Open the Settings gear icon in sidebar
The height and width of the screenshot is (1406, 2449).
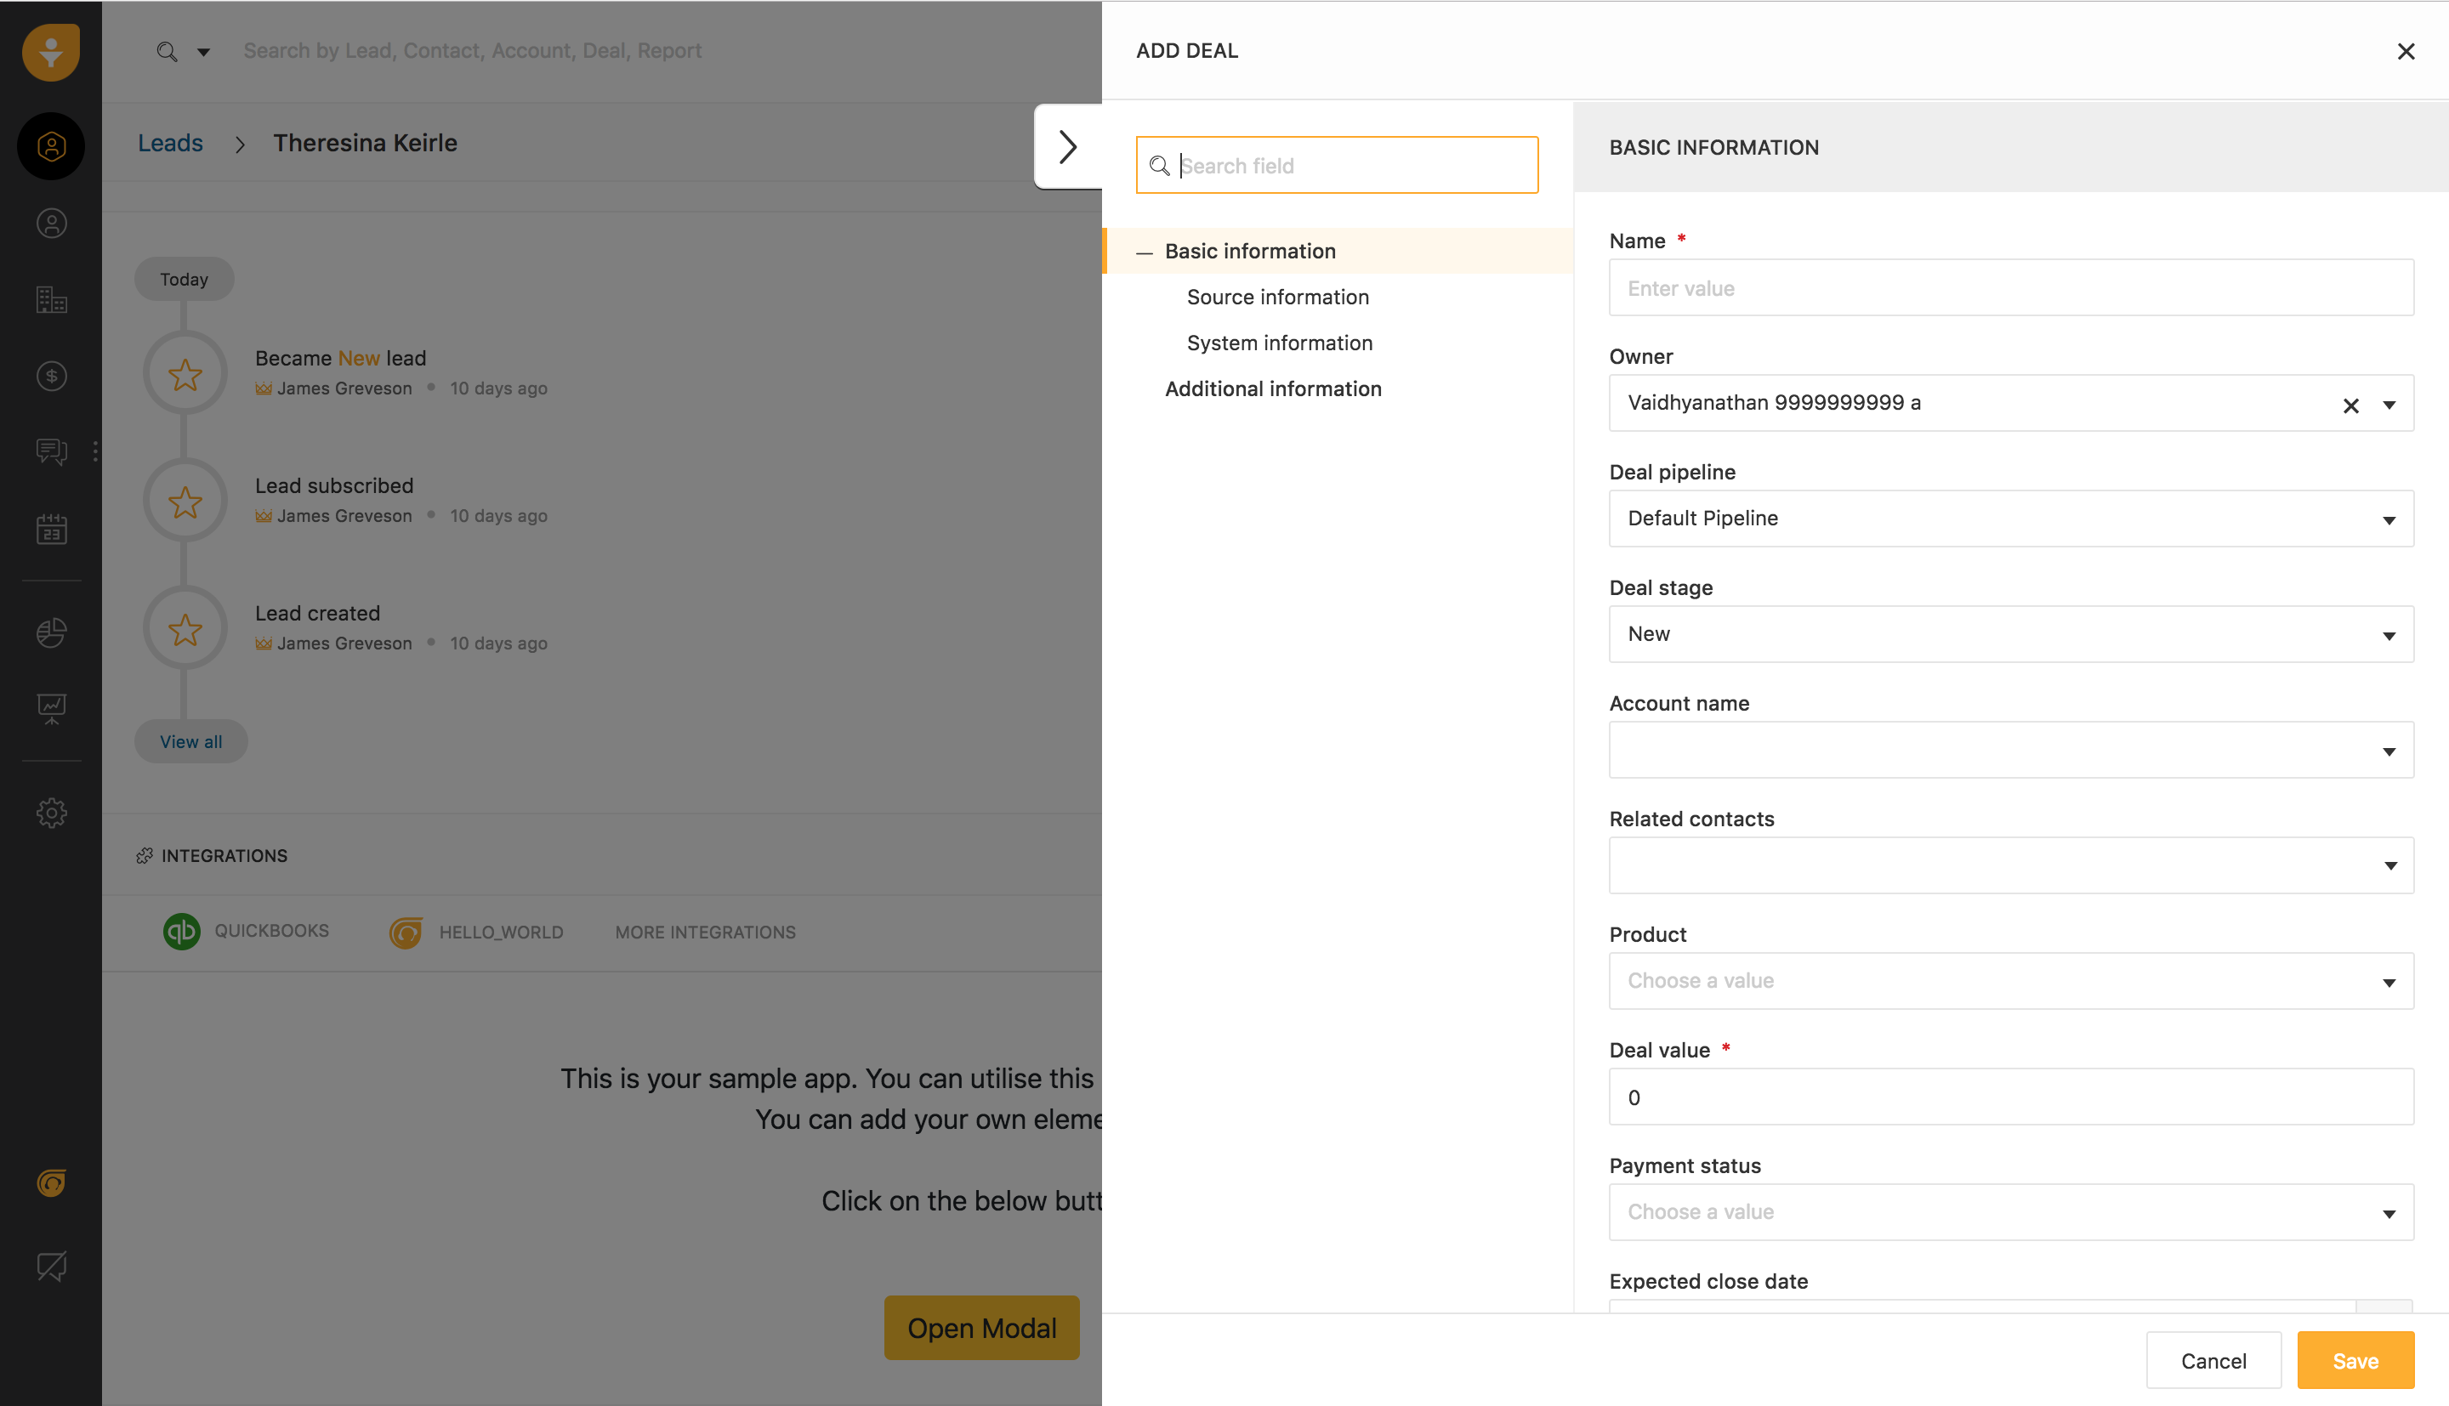click(51, 814)
